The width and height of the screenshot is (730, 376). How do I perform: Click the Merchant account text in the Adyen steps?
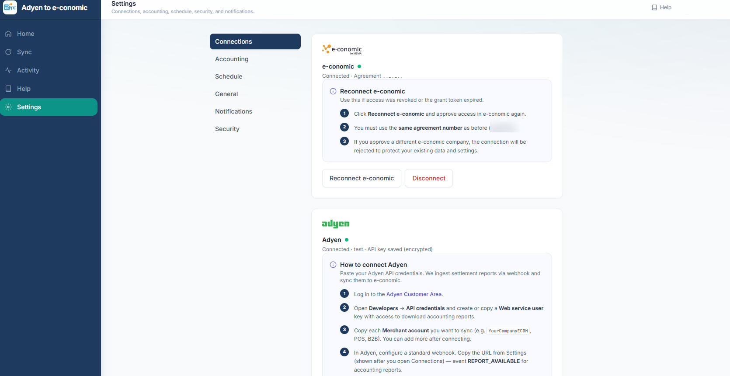(x=406, y=331)
